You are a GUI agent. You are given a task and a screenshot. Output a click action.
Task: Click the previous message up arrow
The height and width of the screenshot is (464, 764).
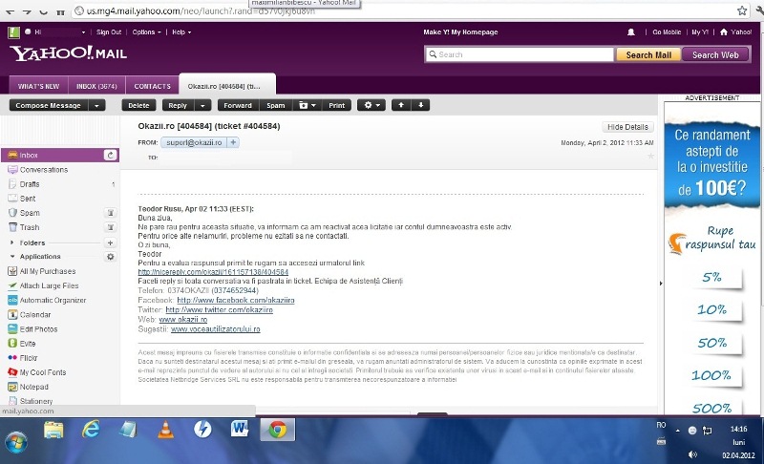(402, 105)
